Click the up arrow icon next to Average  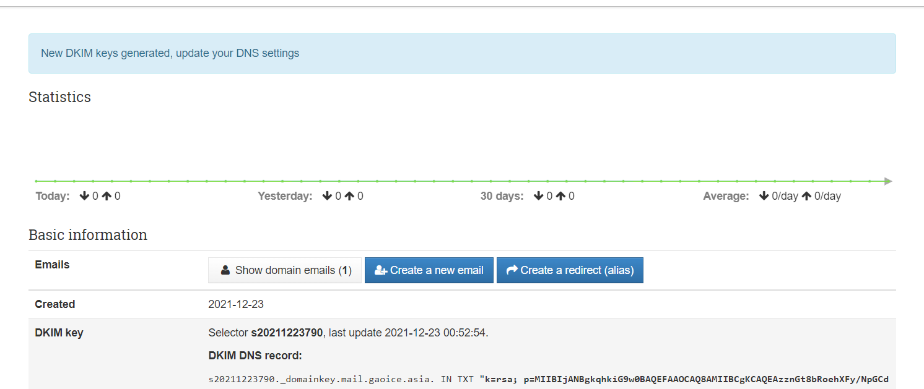(806, 196)
